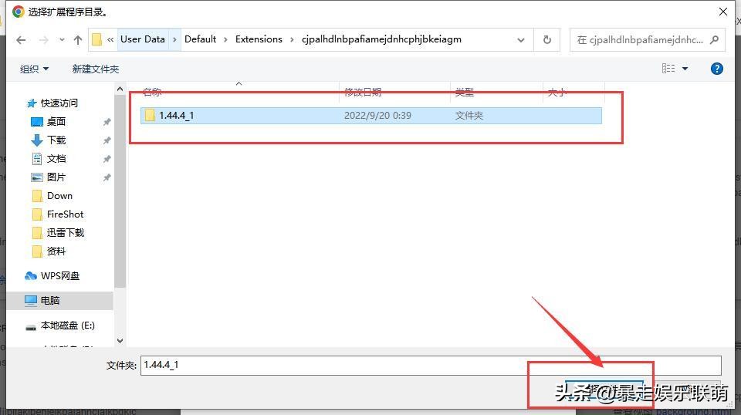Click the Up one level arrow
Screen dimensions: 741x415
77,39
